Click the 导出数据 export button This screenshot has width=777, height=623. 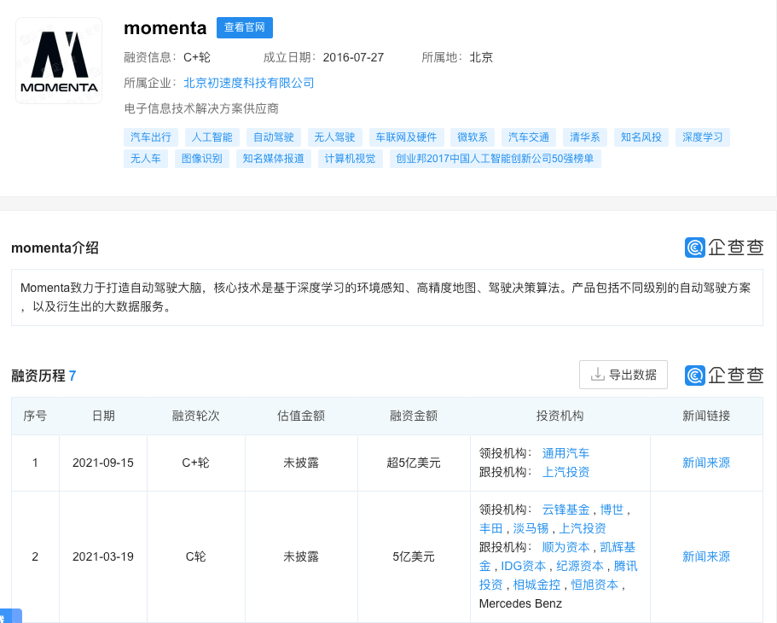[623, 375]
